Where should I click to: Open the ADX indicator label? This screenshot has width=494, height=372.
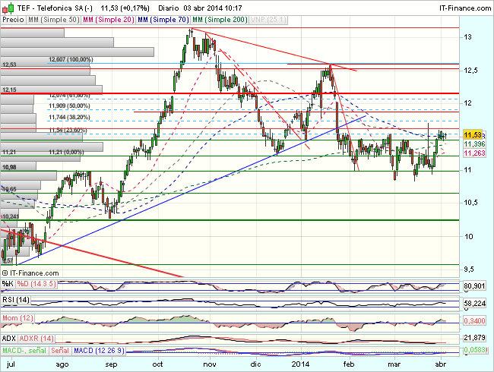(9, 339)
